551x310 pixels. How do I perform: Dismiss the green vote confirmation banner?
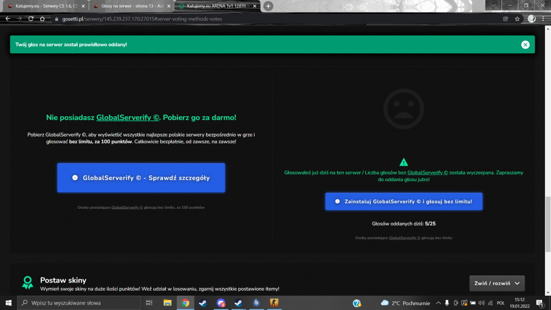click(525, 45)
